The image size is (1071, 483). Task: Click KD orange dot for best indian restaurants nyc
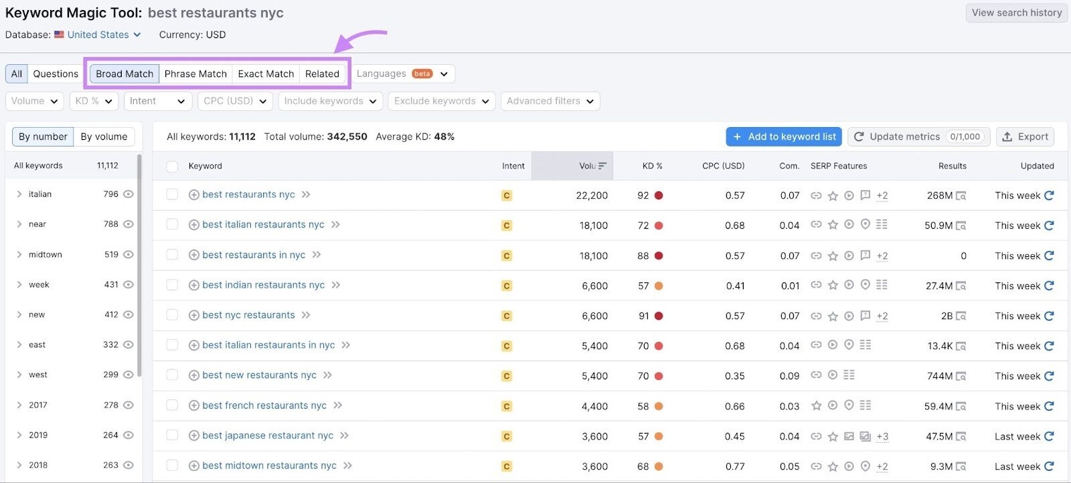tap(659, 286)
